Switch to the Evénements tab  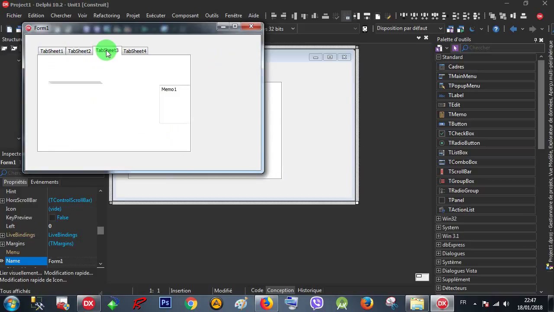coord(45,182)
